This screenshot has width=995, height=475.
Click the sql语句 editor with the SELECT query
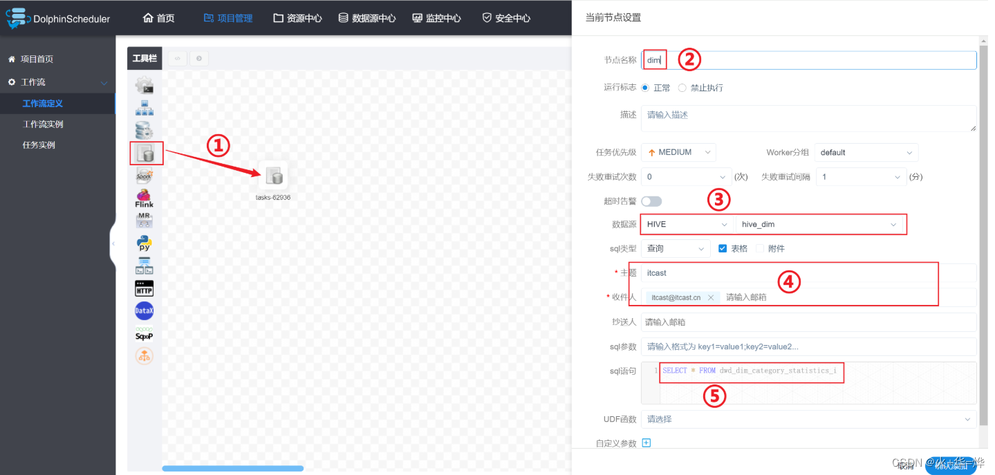pyautogui.click(x=809, y=383)
